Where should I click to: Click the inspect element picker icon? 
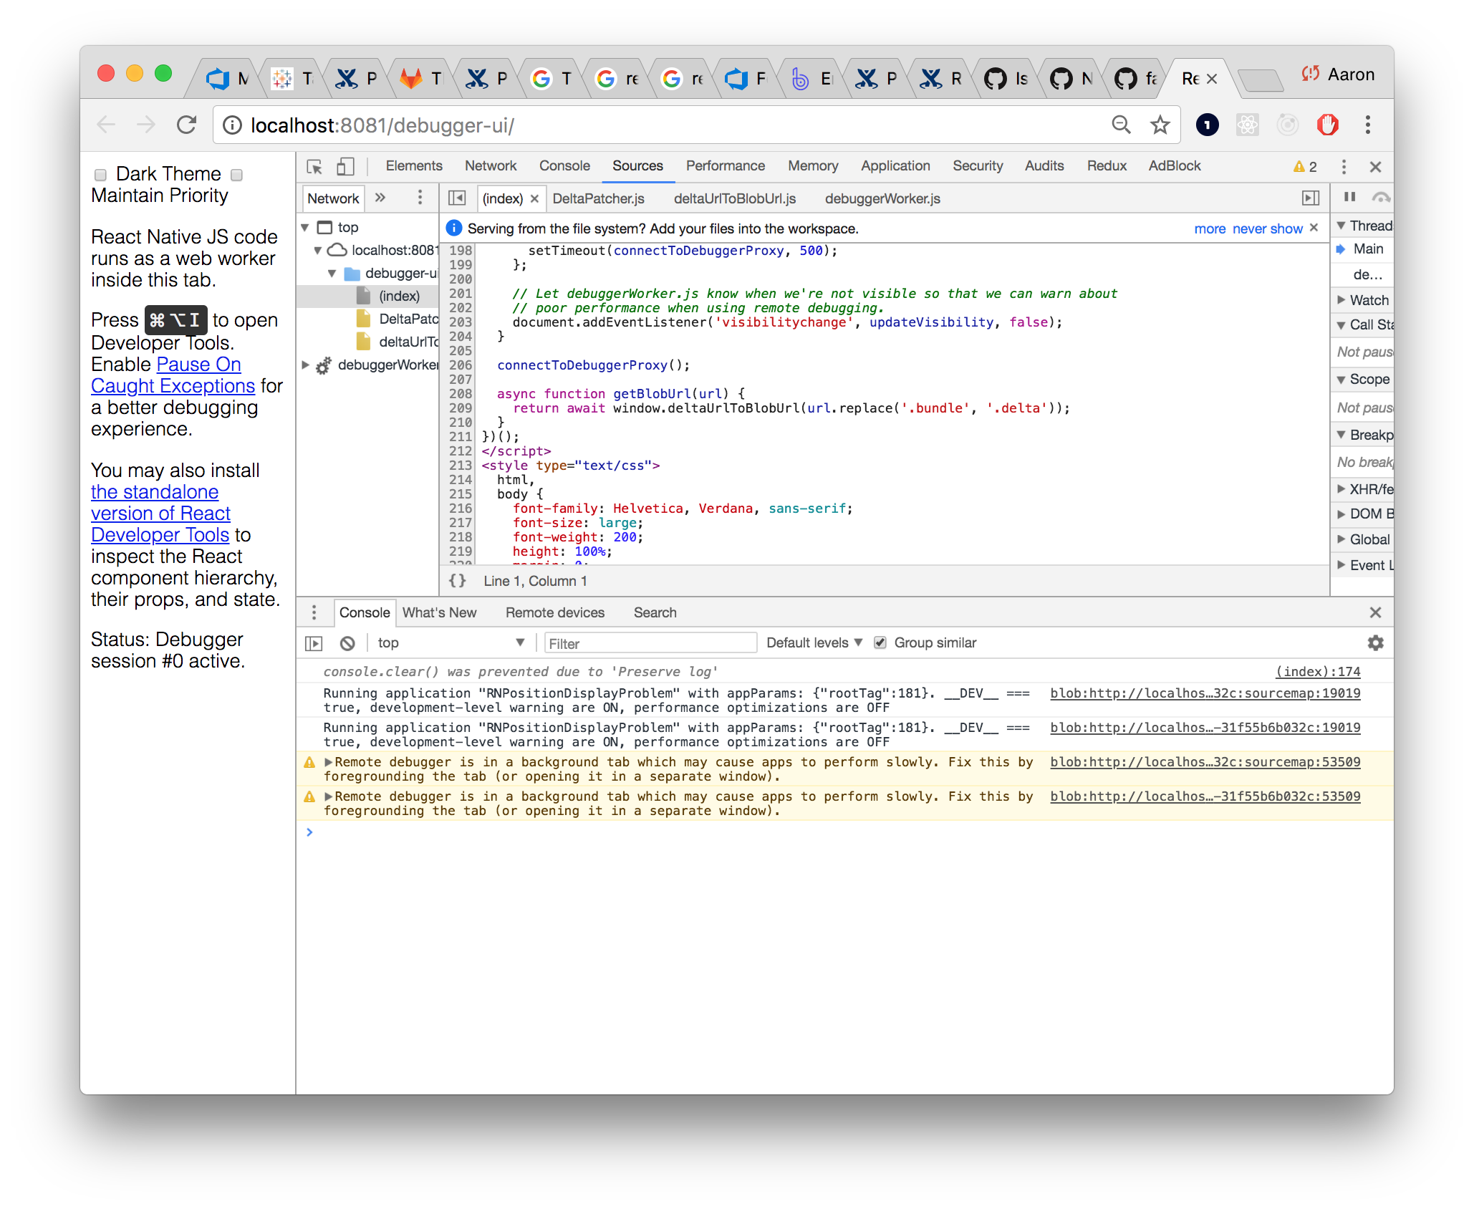point(314,167)
